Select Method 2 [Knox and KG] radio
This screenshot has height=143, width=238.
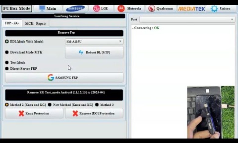(x=7, y=105)
